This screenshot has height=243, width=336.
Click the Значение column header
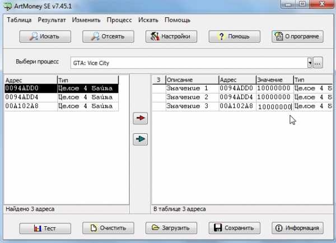pos(274,80)
